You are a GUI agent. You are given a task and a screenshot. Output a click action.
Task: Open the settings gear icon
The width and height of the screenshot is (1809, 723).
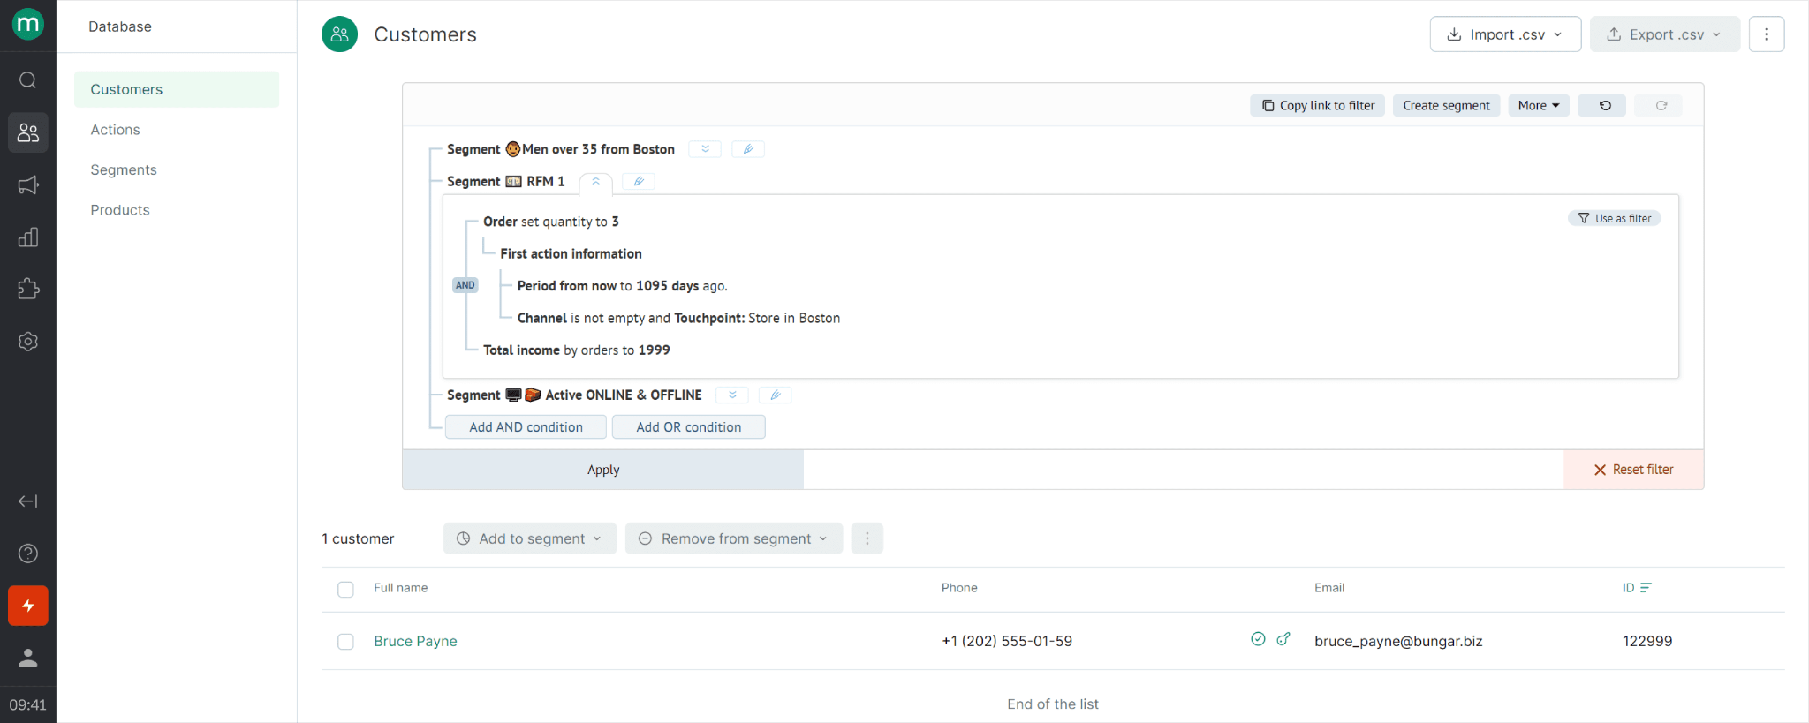28,342
